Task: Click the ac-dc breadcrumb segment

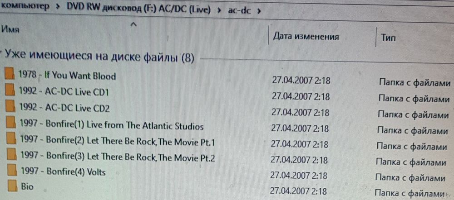Action: [x=239, y=11]
